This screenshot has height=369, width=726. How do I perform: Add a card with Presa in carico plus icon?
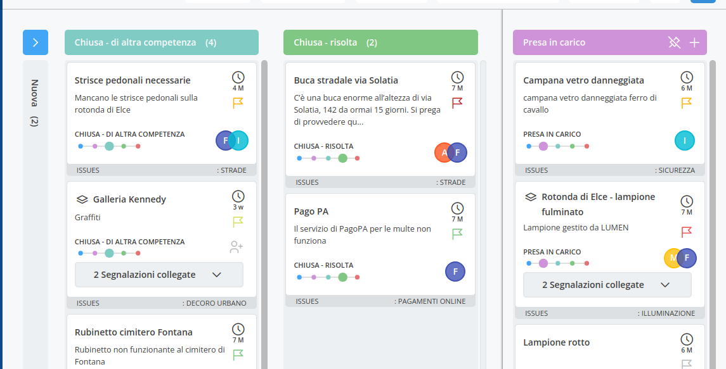(x=694, y=42)
